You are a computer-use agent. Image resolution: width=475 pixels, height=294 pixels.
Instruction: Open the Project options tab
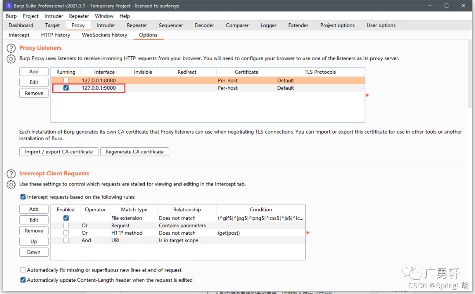coord(337,25)
